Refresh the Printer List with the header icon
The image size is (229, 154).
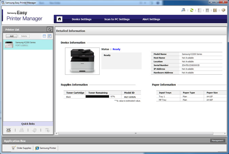click(50, 29)
